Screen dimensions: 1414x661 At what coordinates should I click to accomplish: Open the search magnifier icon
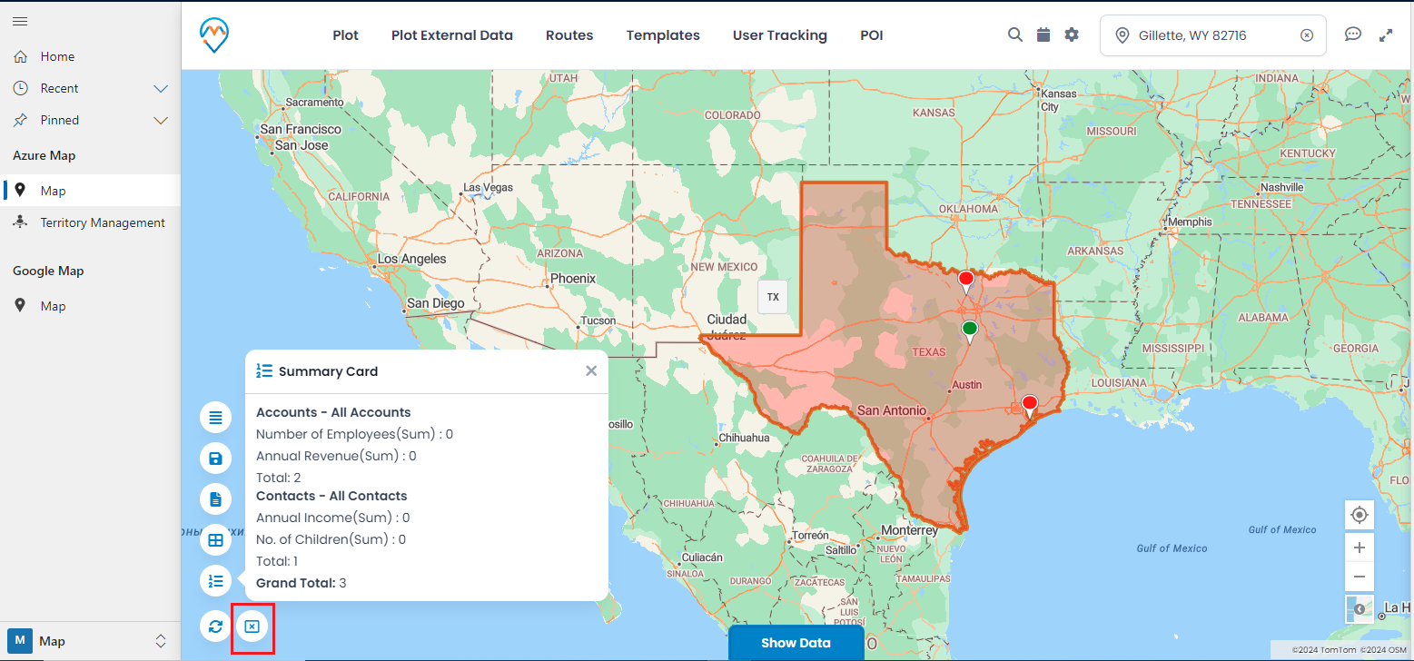1015,35
